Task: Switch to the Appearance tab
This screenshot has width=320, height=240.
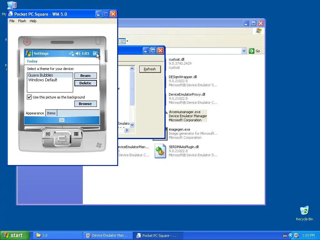Action: click(x=35, y=113)
